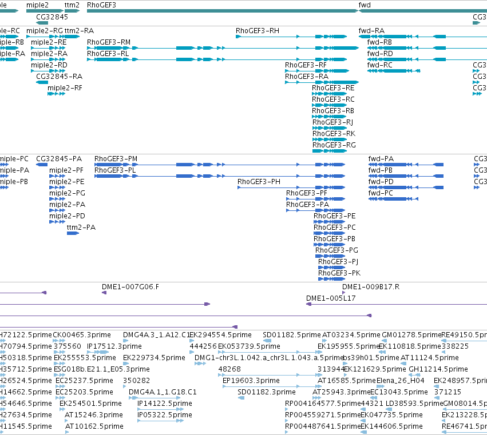The width and height of the screenshot is (487, 435).
Task: Select transcript miple2-RG
Action: (45, 31)
